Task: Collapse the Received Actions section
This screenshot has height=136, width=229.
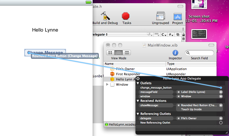Action: (138, 101)
